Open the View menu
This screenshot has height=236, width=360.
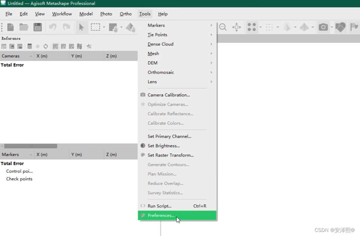click(x=40, y=14)
